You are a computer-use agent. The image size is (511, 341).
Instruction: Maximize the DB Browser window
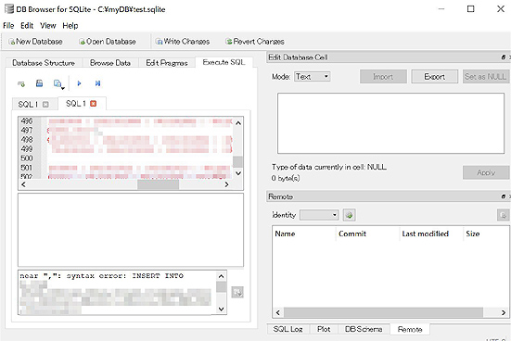pyautogui.click(x=470, y=8)
